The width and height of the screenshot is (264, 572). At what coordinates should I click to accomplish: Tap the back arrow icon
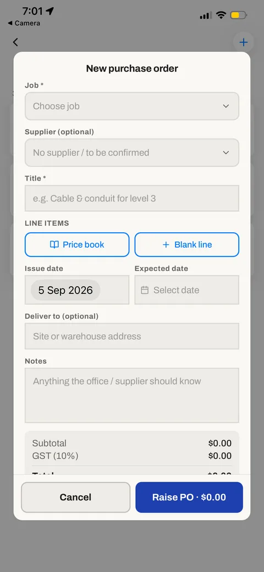[15, 42]
